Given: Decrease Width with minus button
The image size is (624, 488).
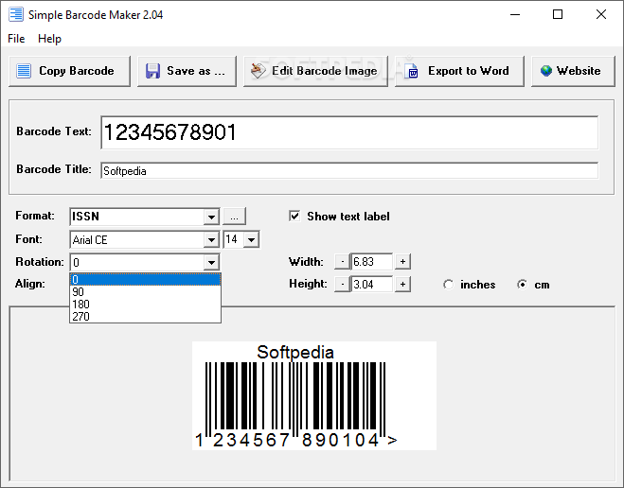Looking at the screenshot, I should tap(342, 261).
